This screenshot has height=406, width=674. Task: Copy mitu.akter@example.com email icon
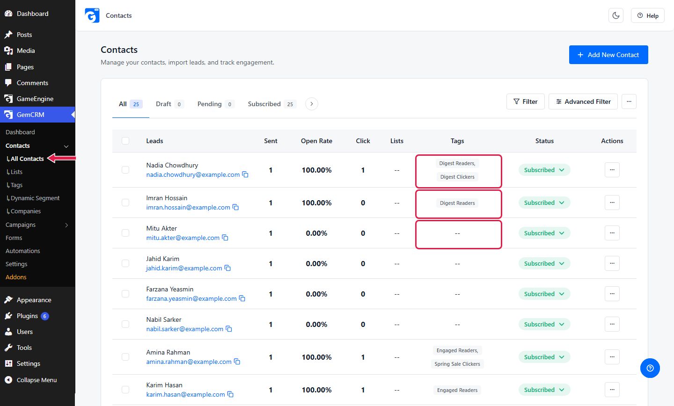[x=225, y=238]
